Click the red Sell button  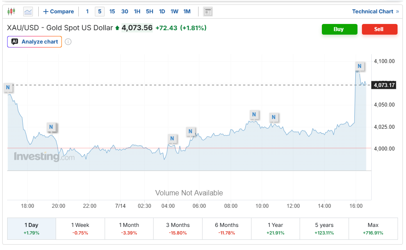click(x=380, y=29)
